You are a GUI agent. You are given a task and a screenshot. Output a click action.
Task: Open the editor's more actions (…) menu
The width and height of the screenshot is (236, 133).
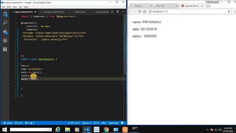tap(123, 12)
